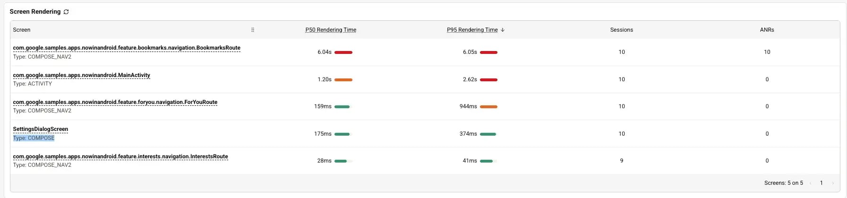The image size is (847, 198).
Task: Click the 41ms P95 value
Action: click(x=470, y=161)
